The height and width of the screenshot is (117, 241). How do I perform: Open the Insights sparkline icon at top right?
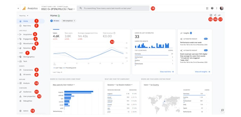coord(220,15)
